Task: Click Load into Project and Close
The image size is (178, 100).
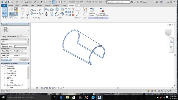Action: pos(102,12)
